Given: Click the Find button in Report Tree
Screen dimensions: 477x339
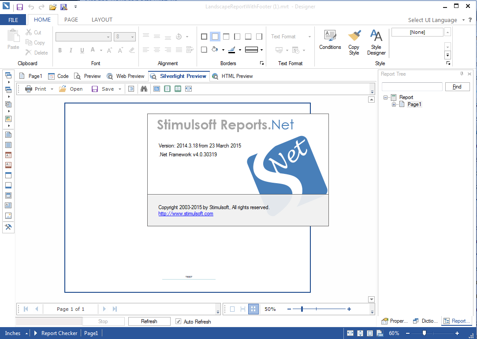Looking at the screenshot, I should (457, 87).
